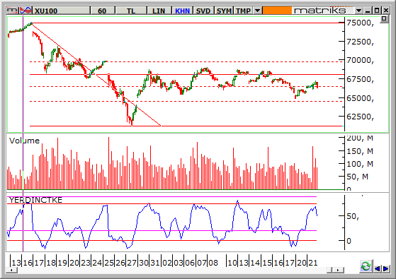Click the horizontal scrollbar thumb
Screen dimensions: 396x279
pyautogui.click(x=329, y=270)
